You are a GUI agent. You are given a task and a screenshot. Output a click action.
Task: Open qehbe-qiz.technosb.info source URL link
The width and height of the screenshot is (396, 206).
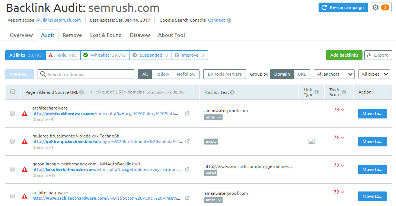click(x=107, y=142)
